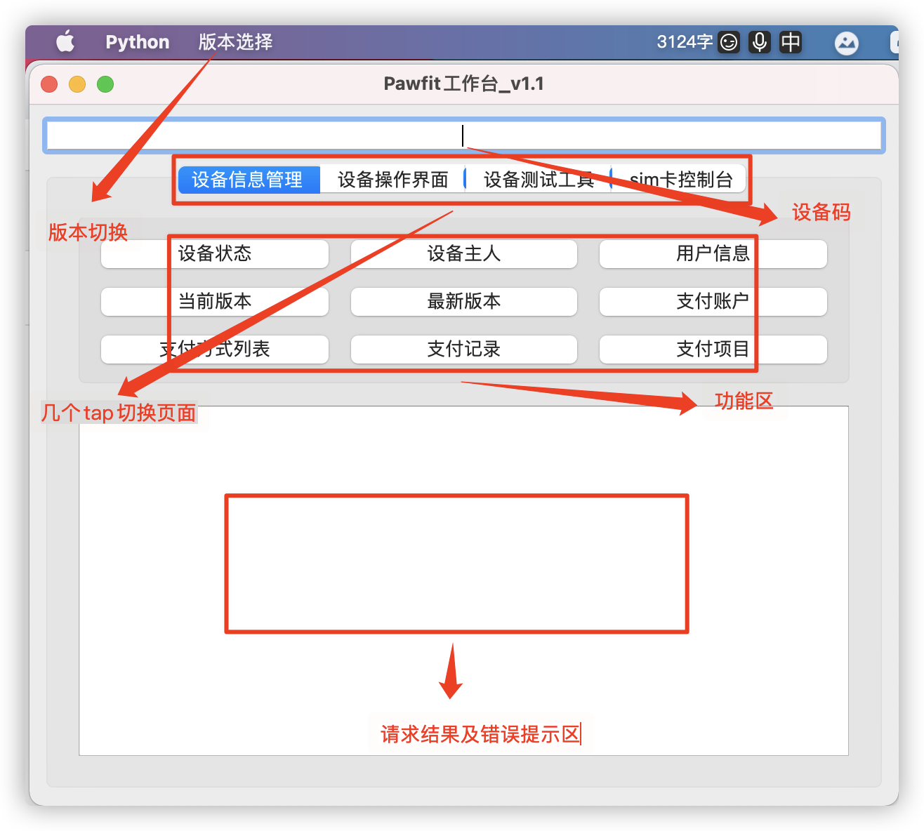Click the microphone dictation icon

tap(759, 41)
